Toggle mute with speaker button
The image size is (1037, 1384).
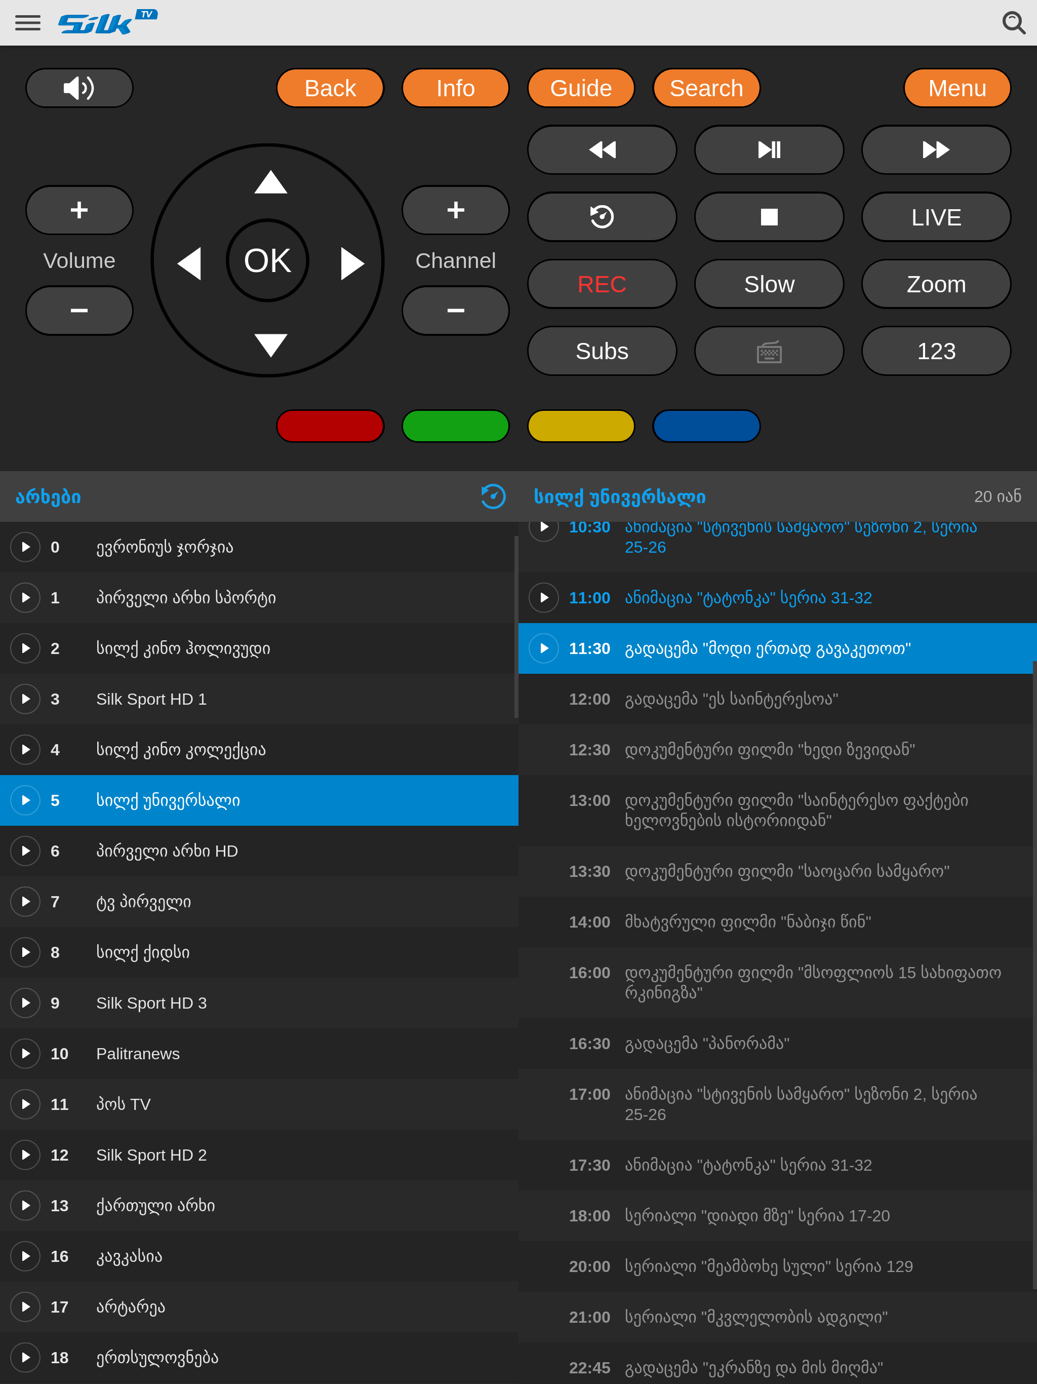click(x=79, y=88)
